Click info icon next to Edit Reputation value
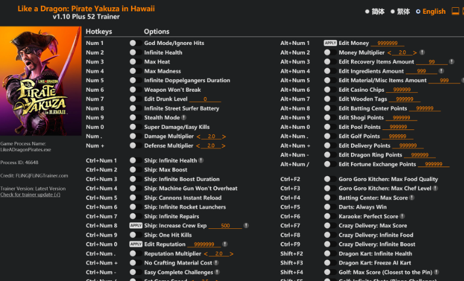 pos(225,244)
